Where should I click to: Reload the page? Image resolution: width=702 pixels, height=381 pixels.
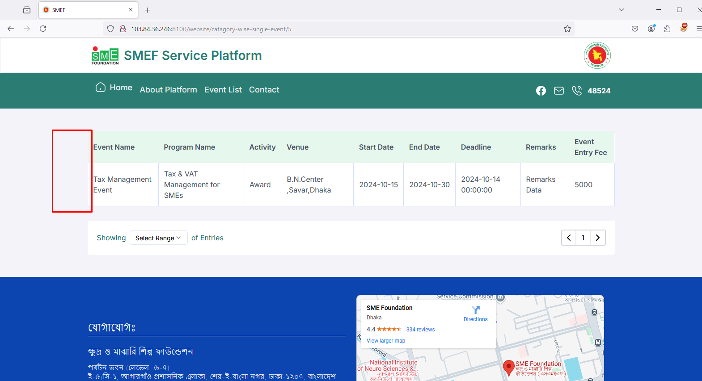43,29
